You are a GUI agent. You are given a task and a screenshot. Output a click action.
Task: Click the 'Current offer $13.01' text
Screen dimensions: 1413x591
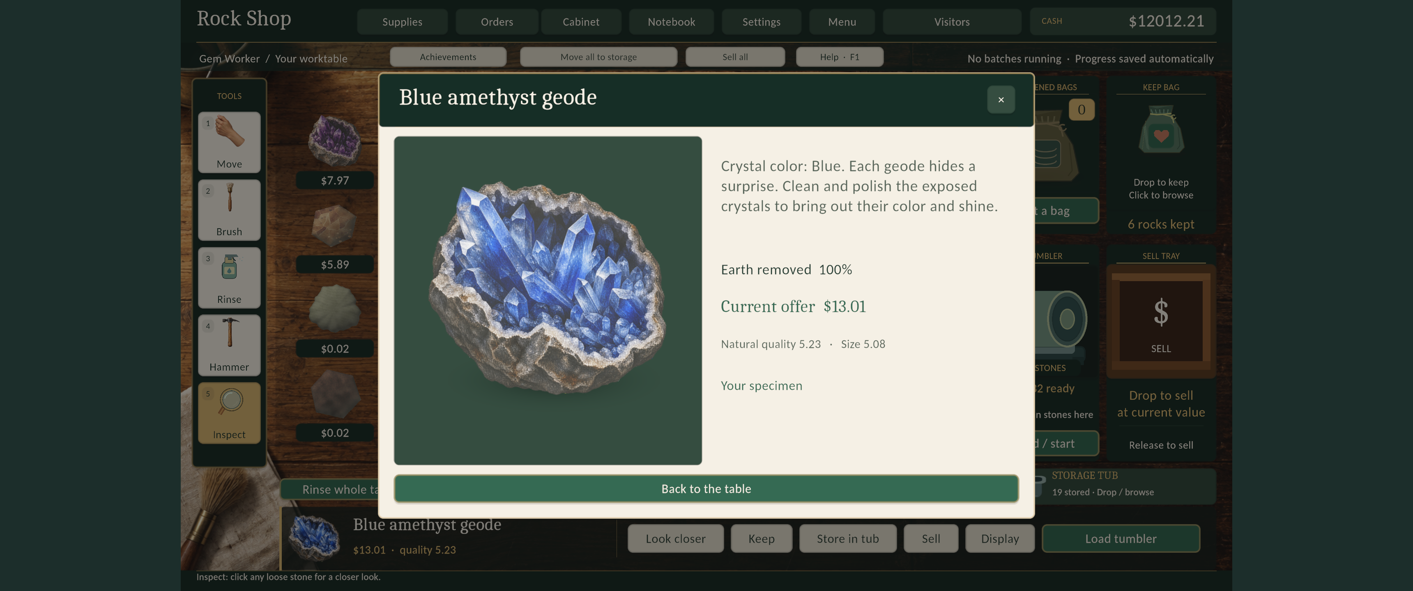(x=793, y=307)
